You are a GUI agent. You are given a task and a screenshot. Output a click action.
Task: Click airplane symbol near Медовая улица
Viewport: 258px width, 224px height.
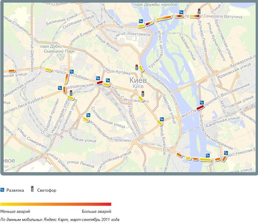[x=61, y=137]
